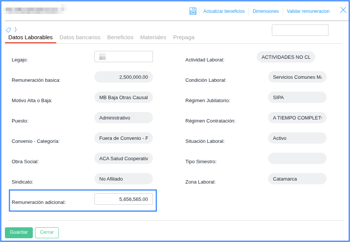Click the Legajo input field

pyautogui.click(x=124, y=57)
